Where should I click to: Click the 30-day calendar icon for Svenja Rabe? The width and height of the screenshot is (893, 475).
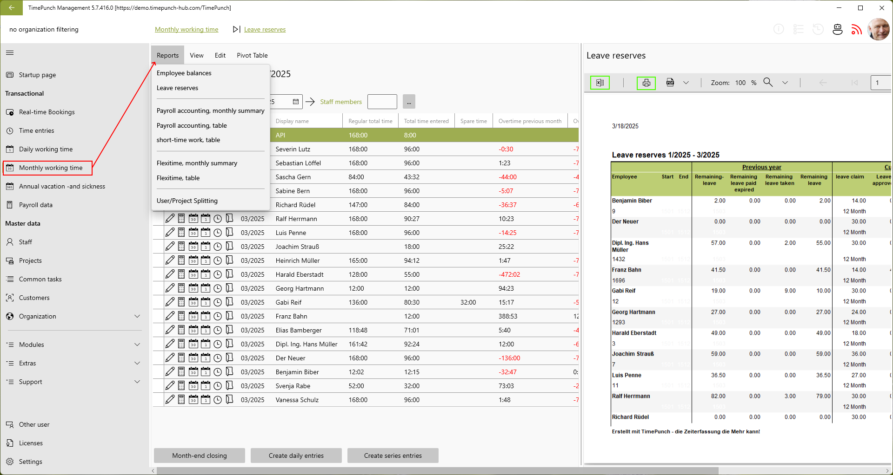193,385
